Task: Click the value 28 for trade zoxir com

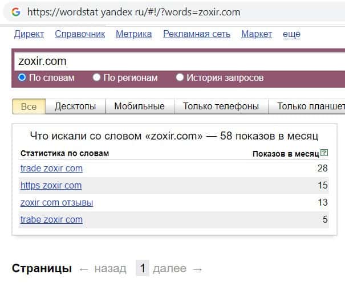Action: coord(323,168)
